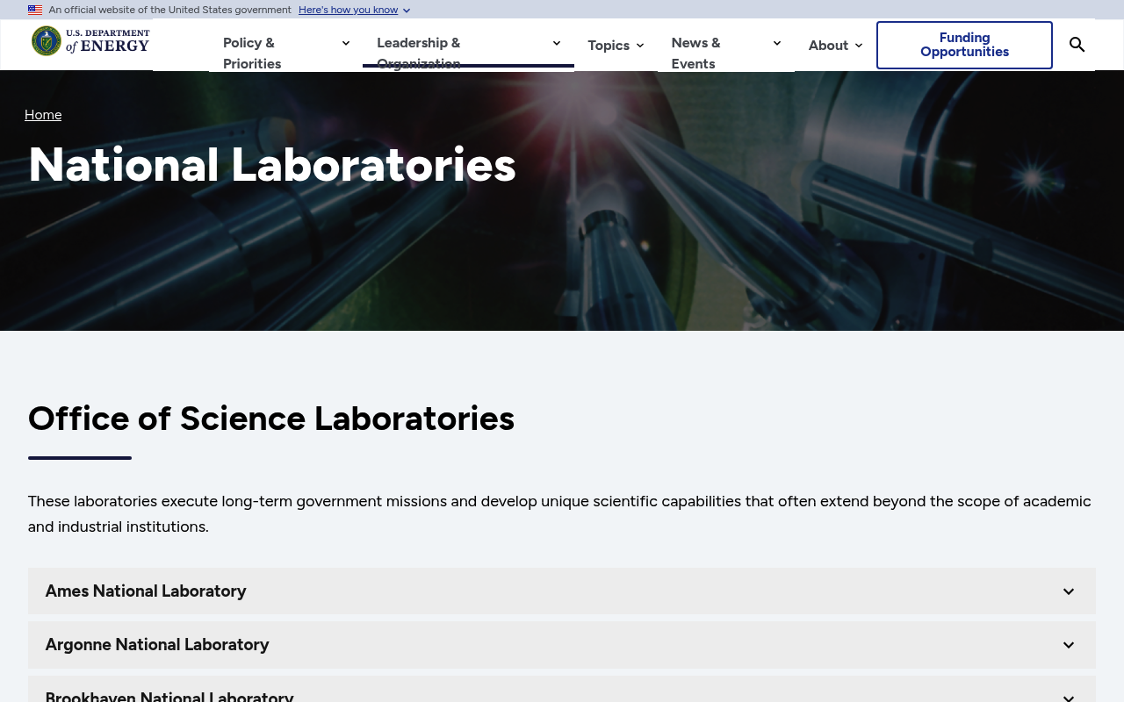This screenshot has height=702, width=1124.
Task: Click the chevron beside About
Action: tap(858, 46)
